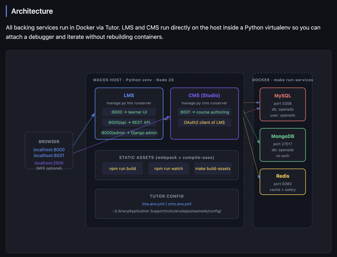The image size is (337, 257).
Task: Click 'STATIC ASSETS (webpack + compile-sass)' heading
Action: click(167, 158)
